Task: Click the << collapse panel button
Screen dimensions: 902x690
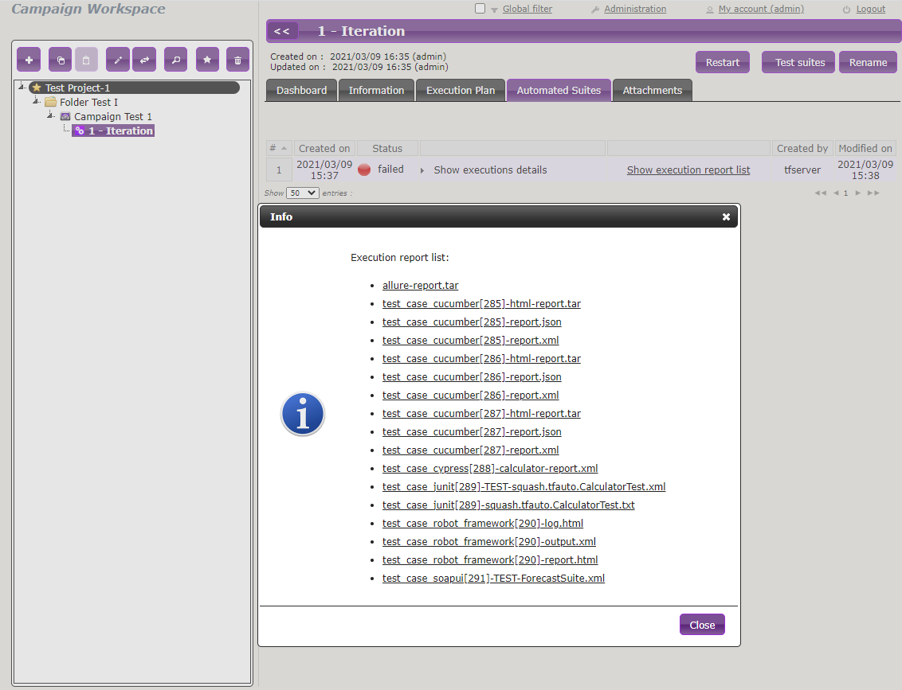Action: point(282,31)
